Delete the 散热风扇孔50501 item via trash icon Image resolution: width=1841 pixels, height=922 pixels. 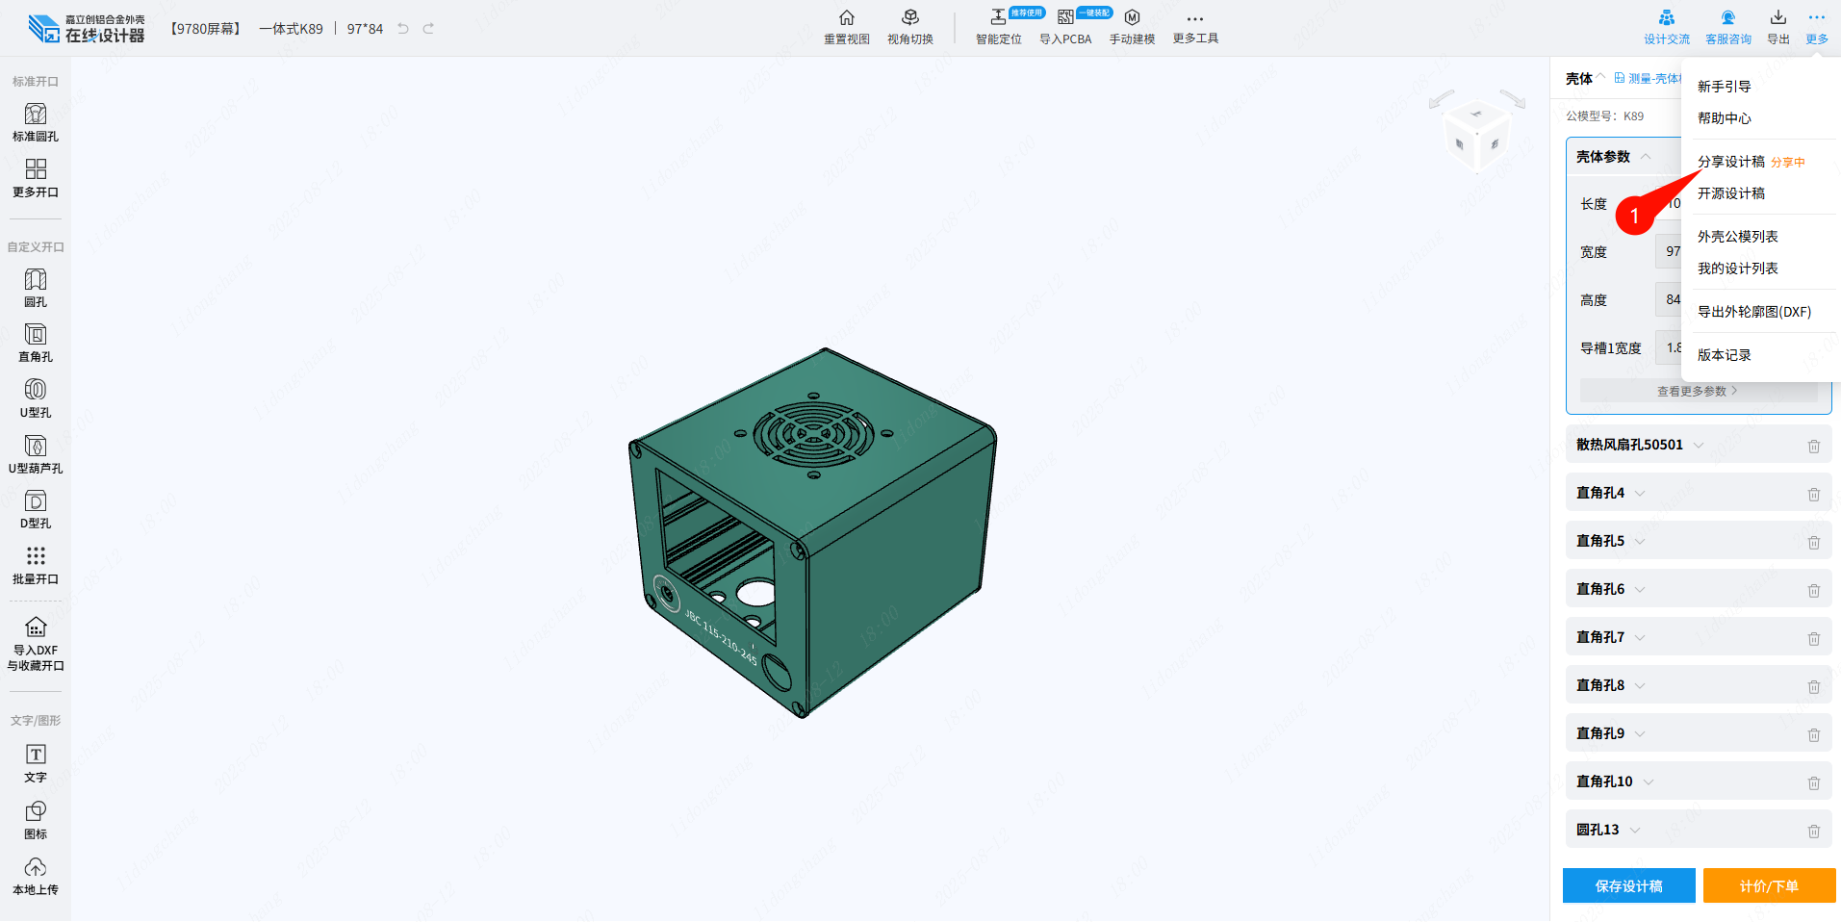(x=1813, y=446)
